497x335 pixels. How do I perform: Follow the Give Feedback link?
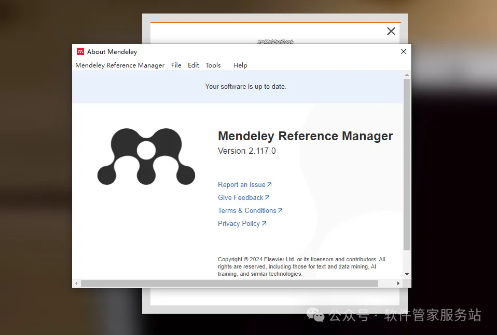[244, 198]
